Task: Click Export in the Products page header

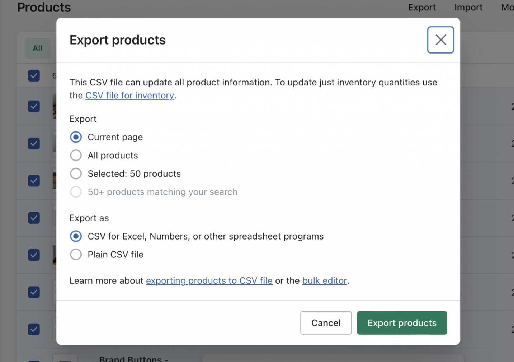Action: [422, 8]
